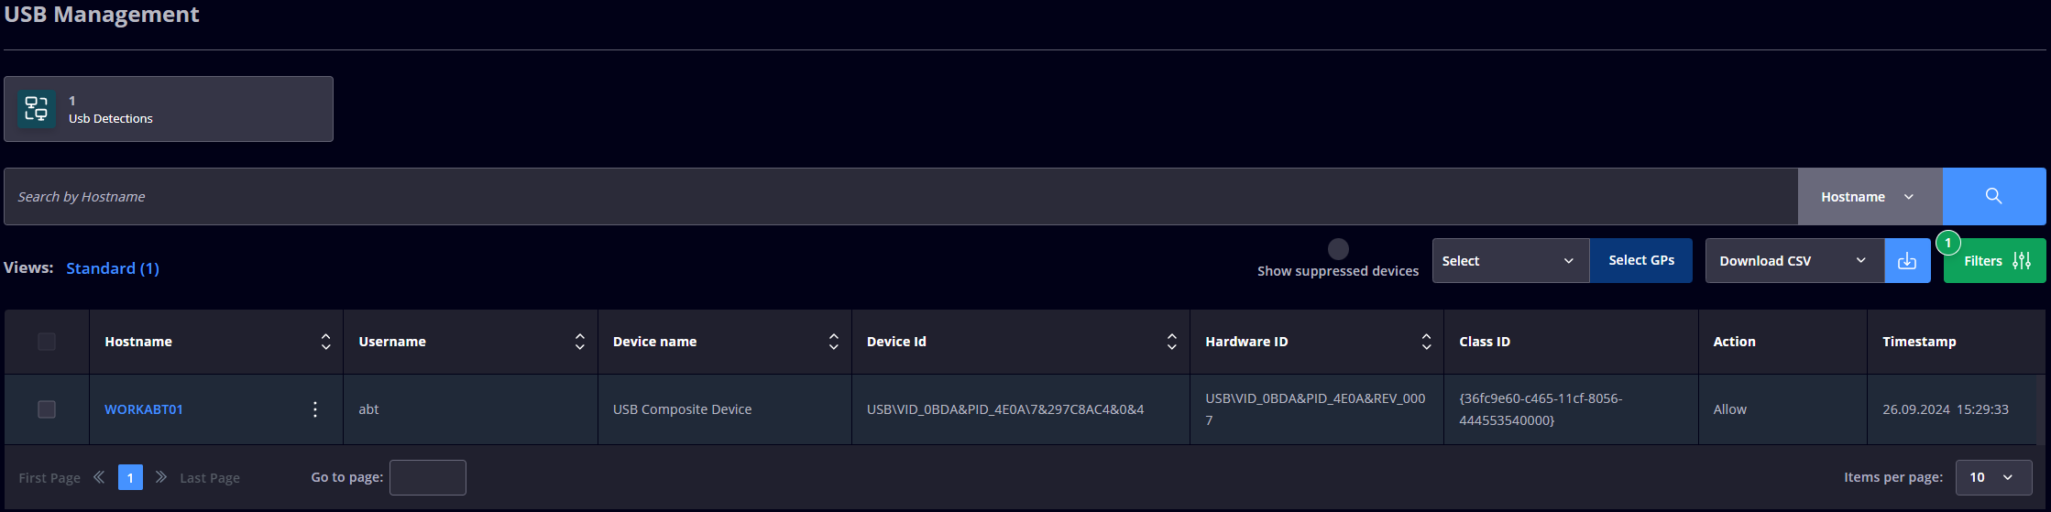Click the Usb Detections device icon
This screenshot has height=512, width=2051.
(x=37, y=109)
